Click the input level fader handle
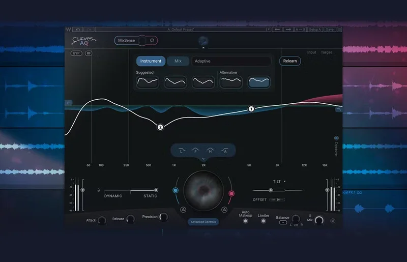 click(82, 190)
